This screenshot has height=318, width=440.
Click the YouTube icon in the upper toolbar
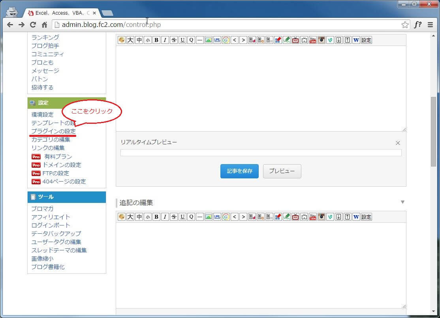(x=313, y=40)
